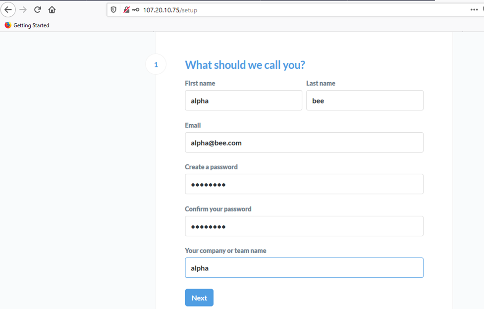Go back to the previous page

pyautogui.click(x=8, y=10)
